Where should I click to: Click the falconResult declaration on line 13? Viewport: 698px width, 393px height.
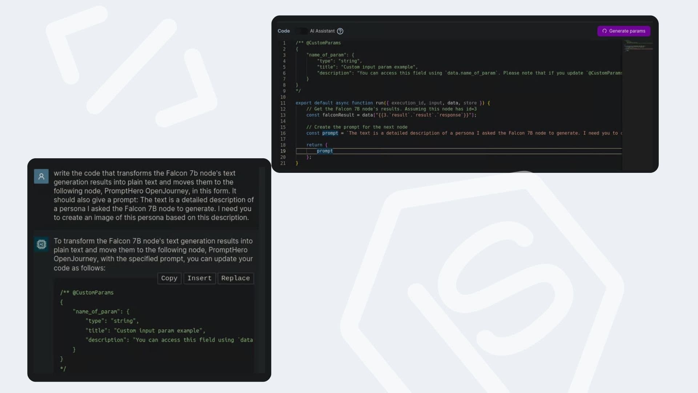(338, 115)
